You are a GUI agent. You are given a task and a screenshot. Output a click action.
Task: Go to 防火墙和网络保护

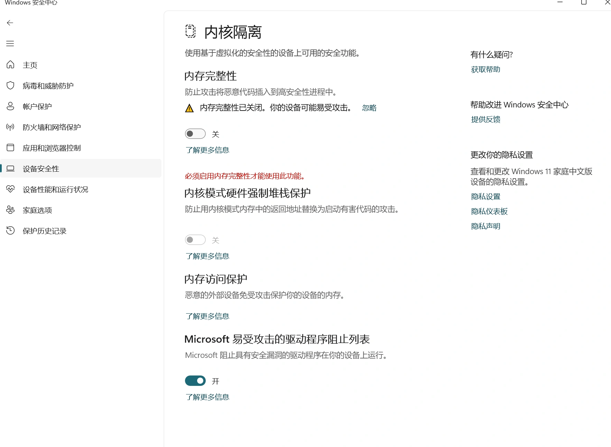(x=51, y=127)
